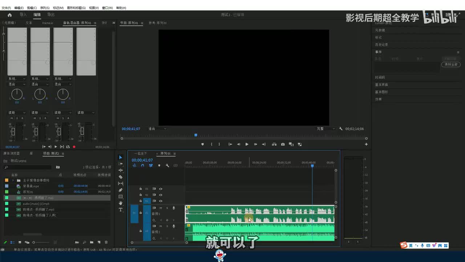465x262 pixels.
Task: Mute audio track A1 in timeline
Action: coord(161,208)
